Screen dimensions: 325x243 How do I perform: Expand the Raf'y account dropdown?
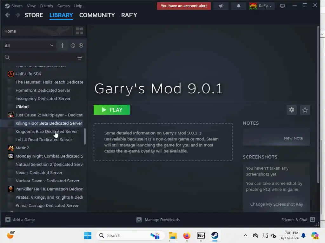pos(262,6)
